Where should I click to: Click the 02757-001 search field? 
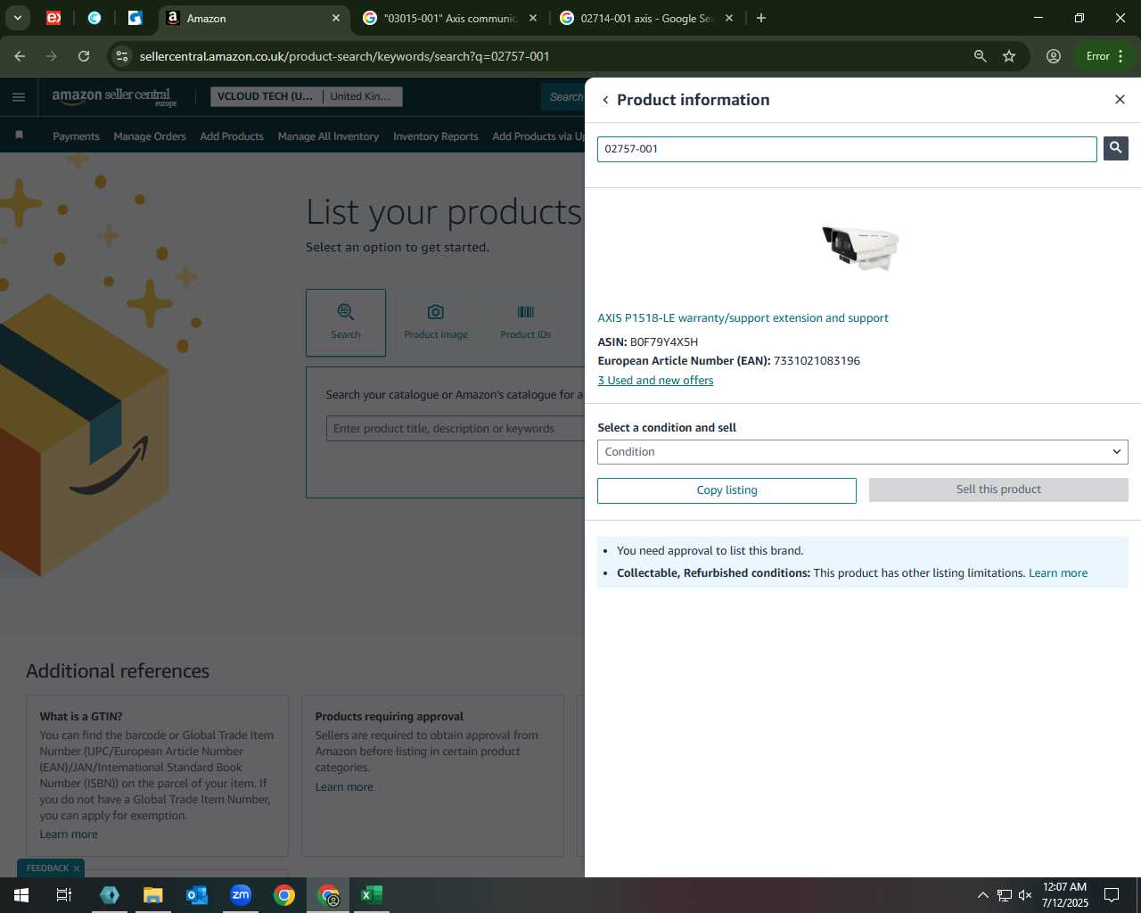pyautogui.click(x=847, y=149)
